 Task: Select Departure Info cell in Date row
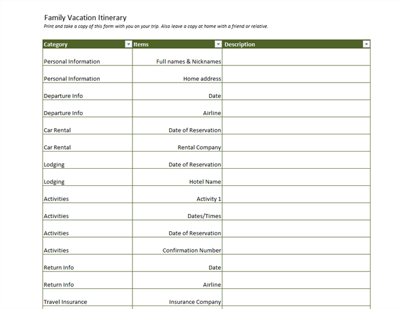click(x=87, y=92)
